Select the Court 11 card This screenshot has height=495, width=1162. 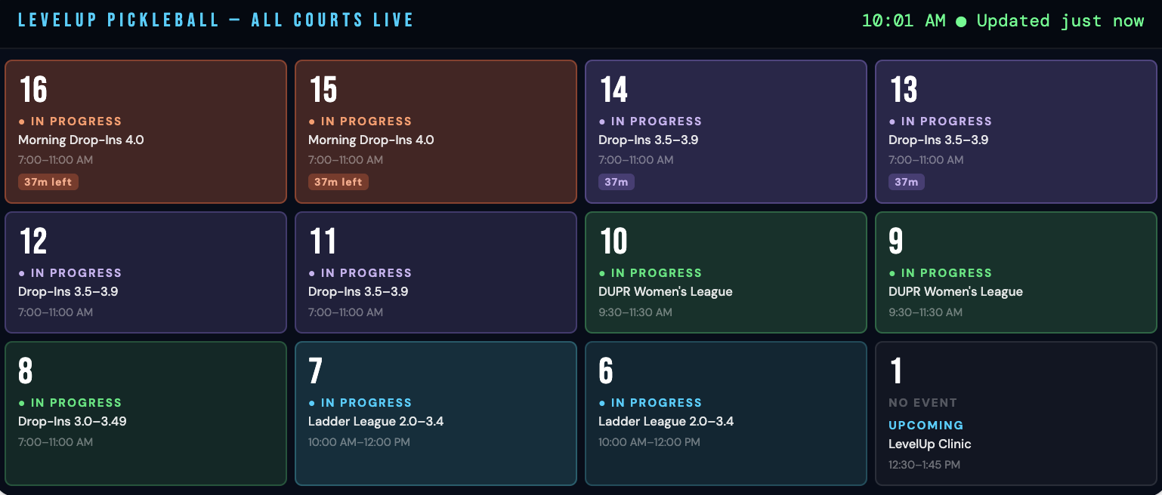436,272
